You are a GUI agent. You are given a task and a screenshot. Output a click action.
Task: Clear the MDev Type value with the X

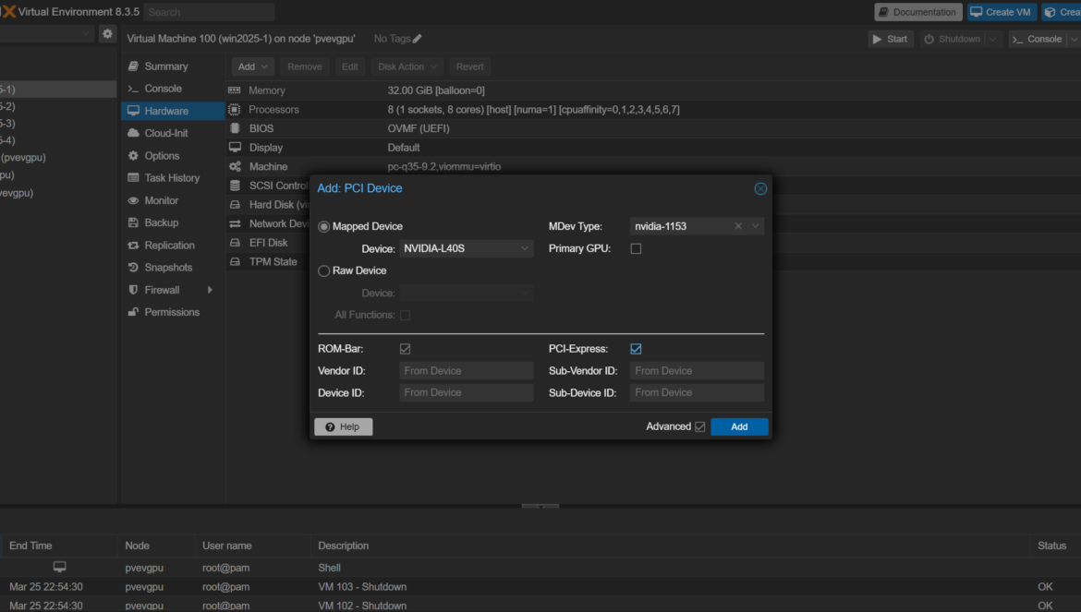(738, 226)
